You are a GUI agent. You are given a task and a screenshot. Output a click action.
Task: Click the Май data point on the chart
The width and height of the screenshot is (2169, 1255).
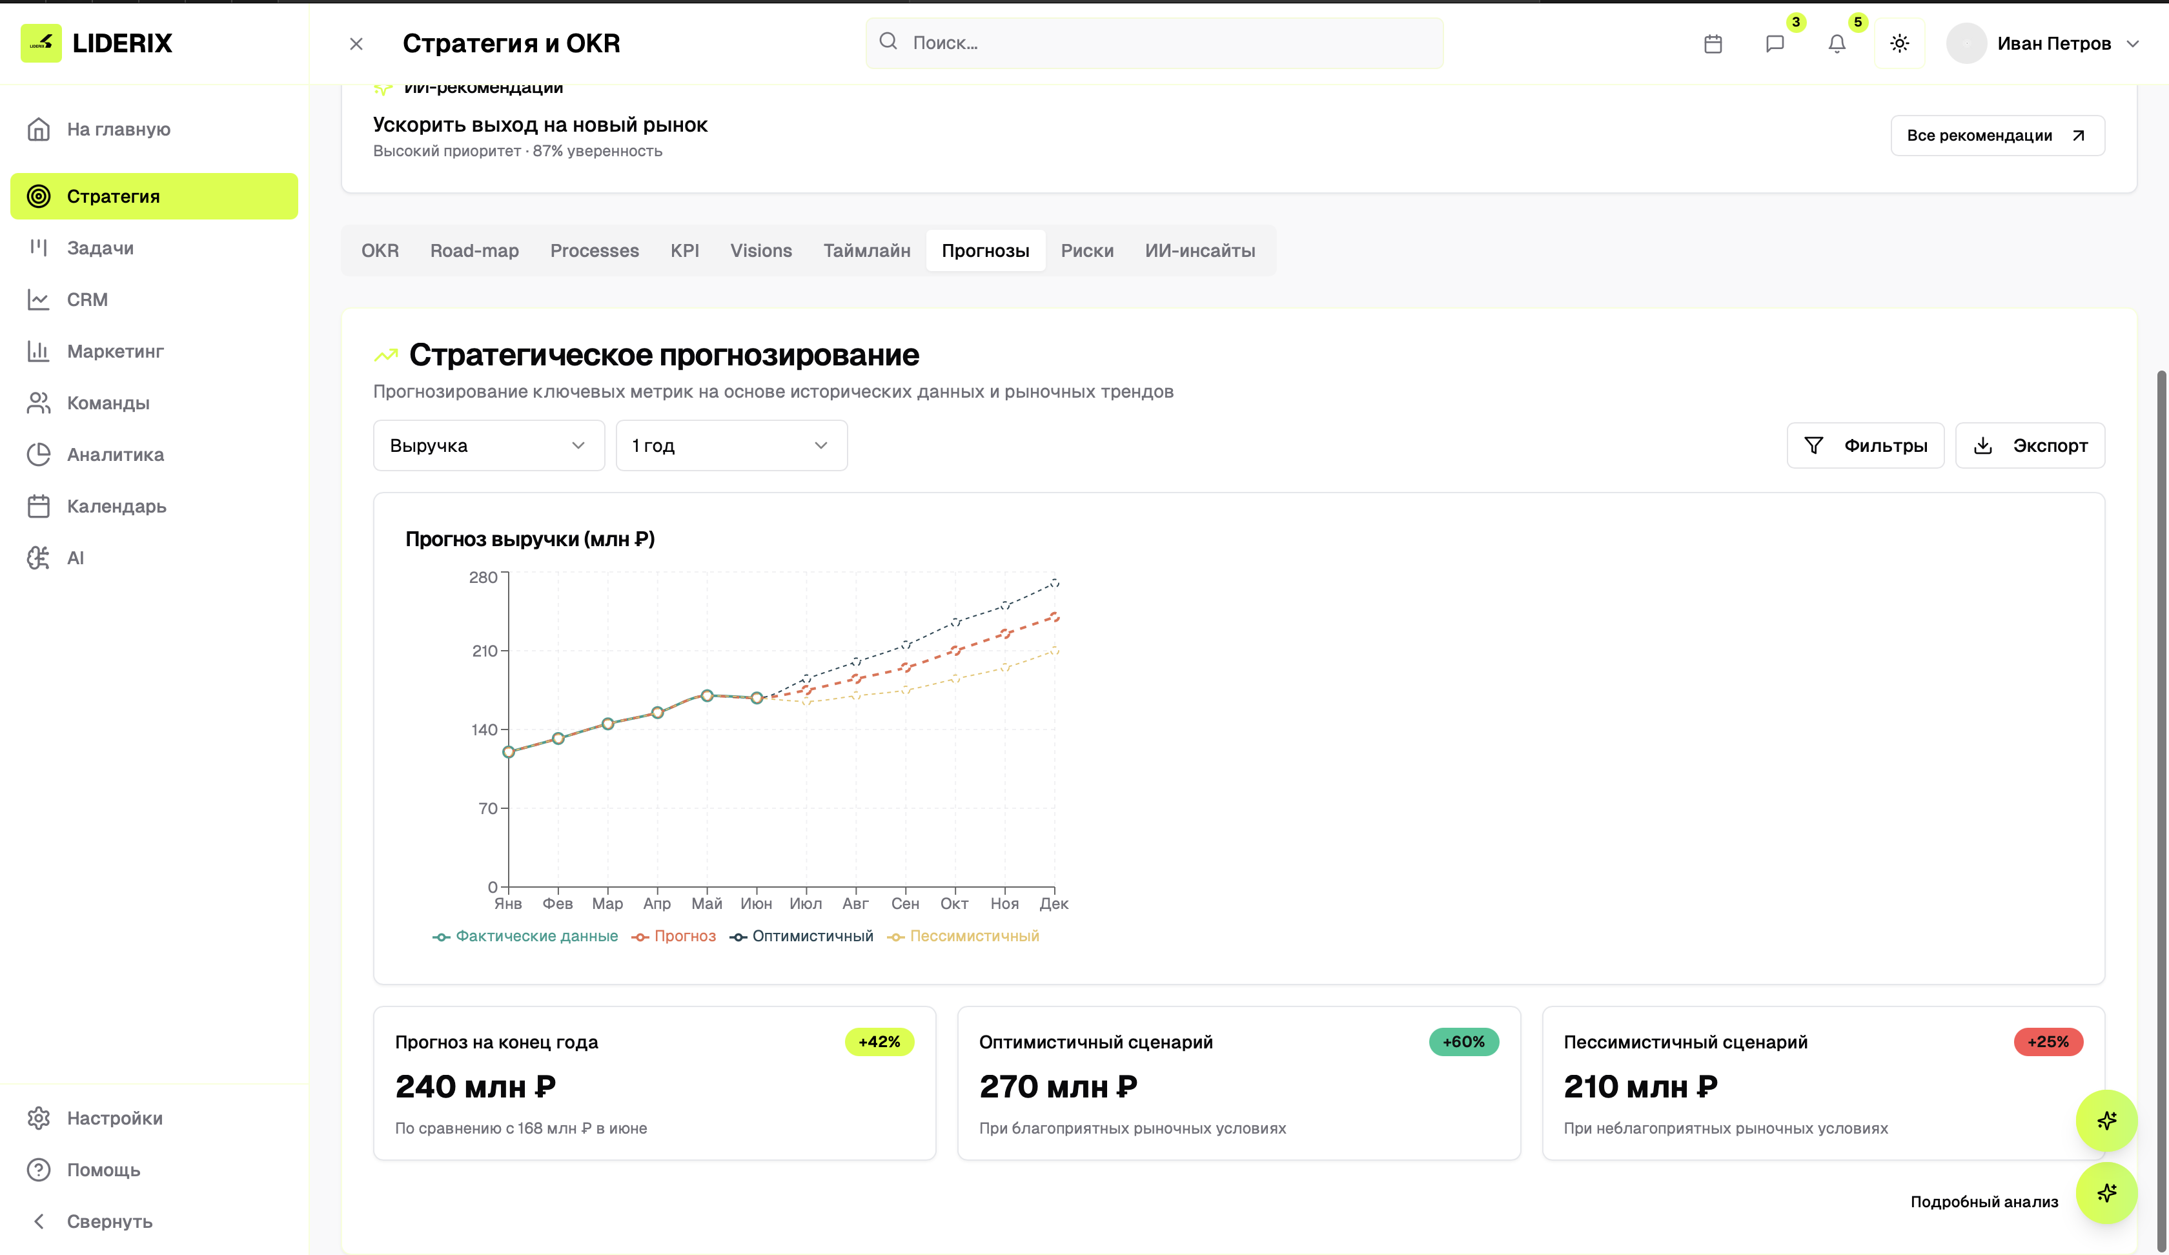click(707, 695)
